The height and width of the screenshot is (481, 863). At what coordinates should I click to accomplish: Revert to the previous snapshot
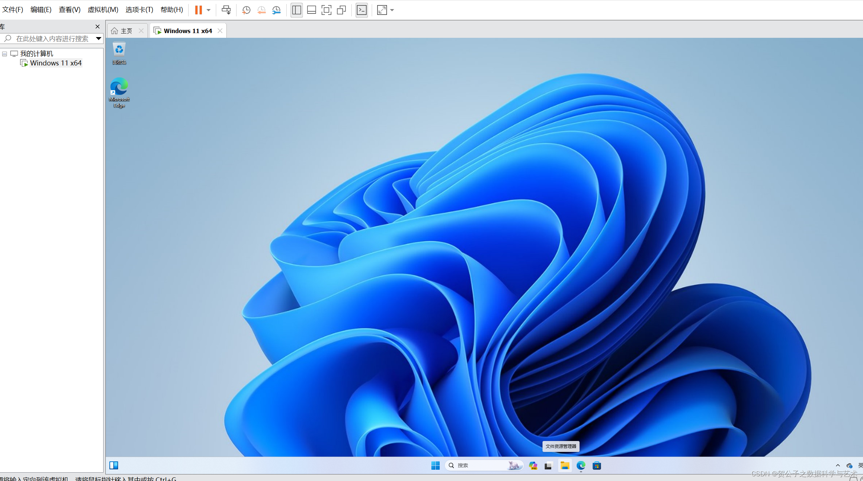pyautogui.click(x=261, y=10)
